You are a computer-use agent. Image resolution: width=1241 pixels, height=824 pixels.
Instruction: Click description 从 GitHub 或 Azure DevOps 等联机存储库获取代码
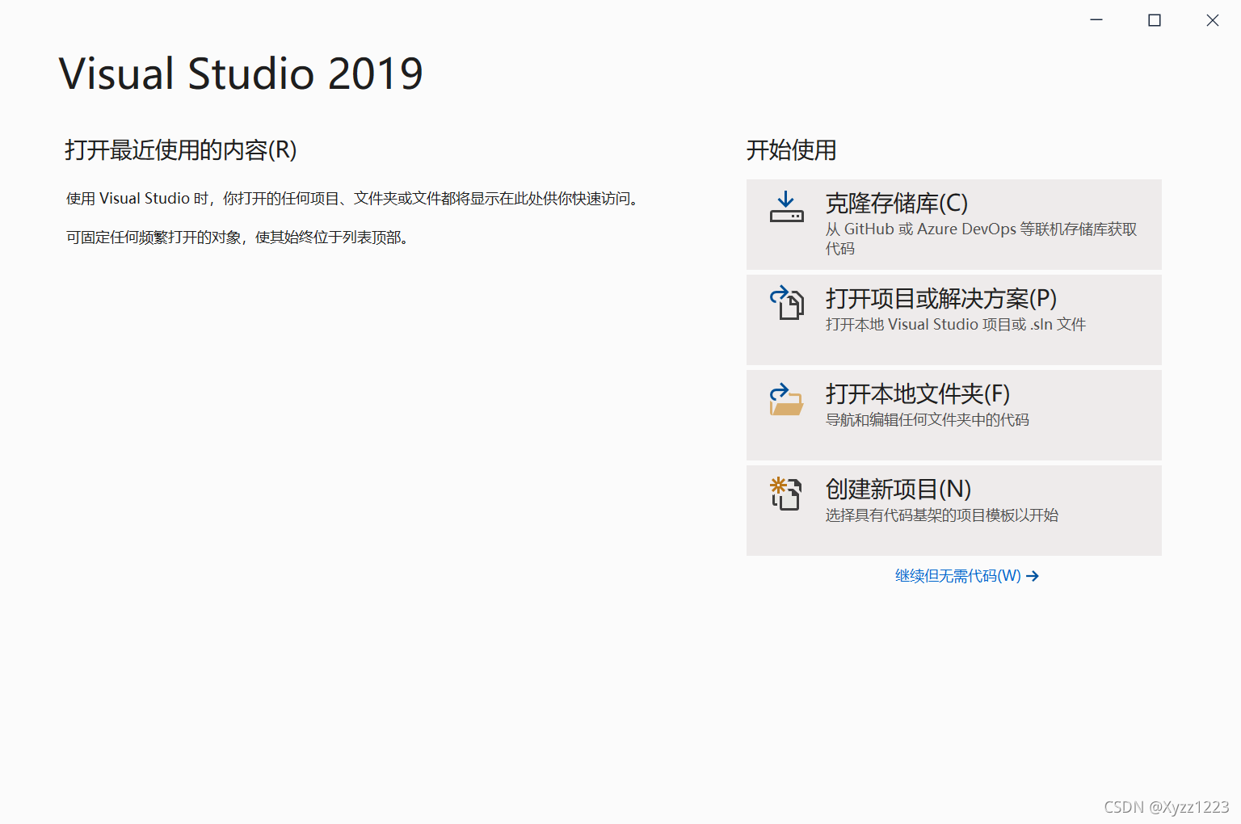(x=981, y=238)
